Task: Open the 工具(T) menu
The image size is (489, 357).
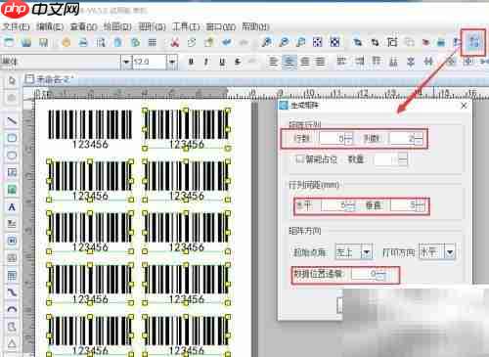Action: (186, 26)
